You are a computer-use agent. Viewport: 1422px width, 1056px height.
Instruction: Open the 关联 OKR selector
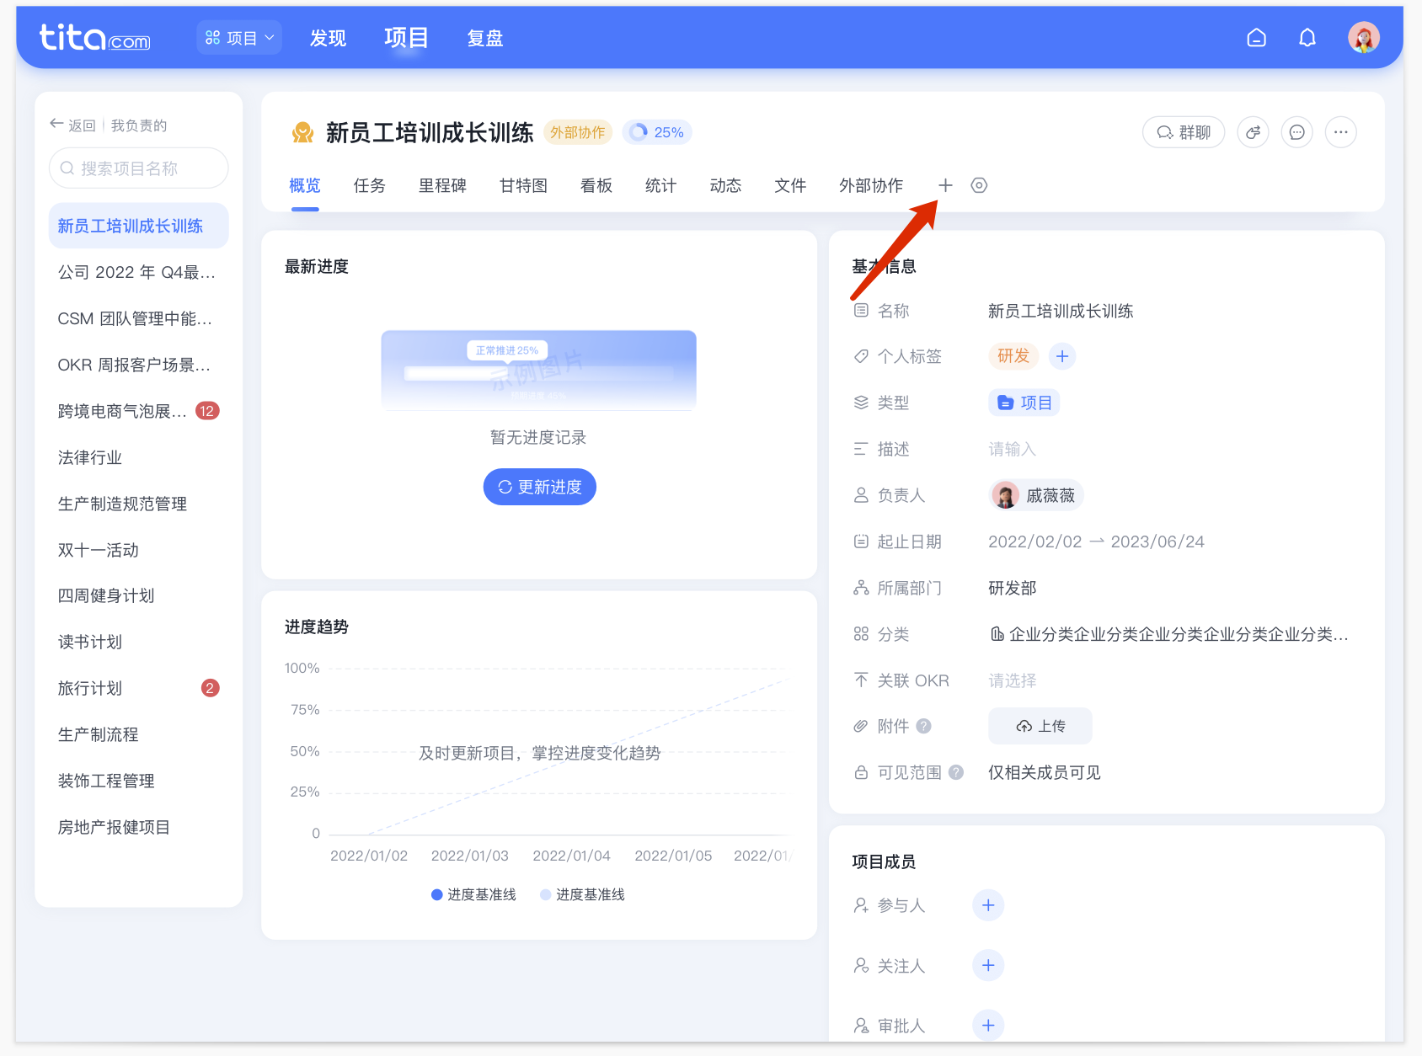[x=1012, y=680]
